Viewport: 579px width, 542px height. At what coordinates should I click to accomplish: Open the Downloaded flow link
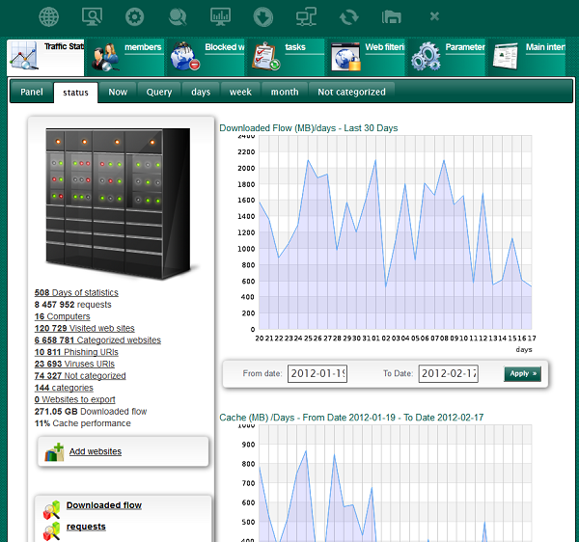[104, 505]
